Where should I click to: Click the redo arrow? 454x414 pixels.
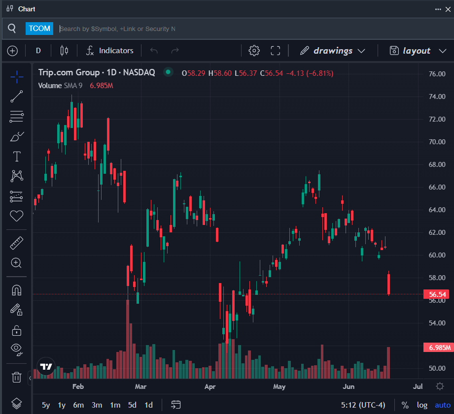click(x=175, y=51)
